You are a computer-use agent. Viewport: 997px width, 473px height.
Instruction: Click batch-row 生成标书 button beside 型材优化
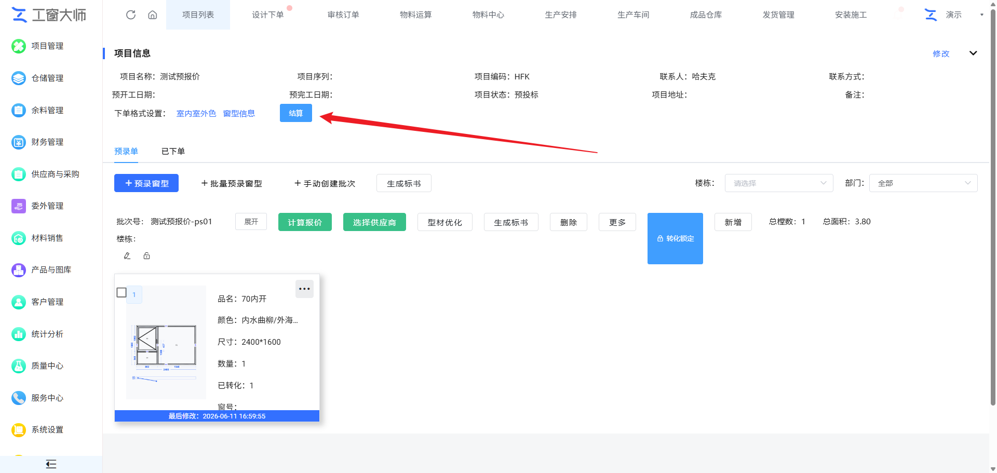(511, 222)
